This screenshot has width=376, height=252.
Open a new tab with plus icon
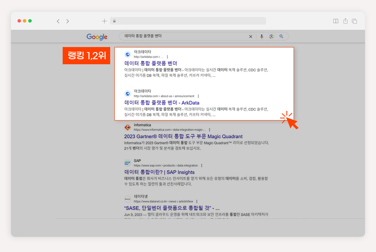point(104,21)
